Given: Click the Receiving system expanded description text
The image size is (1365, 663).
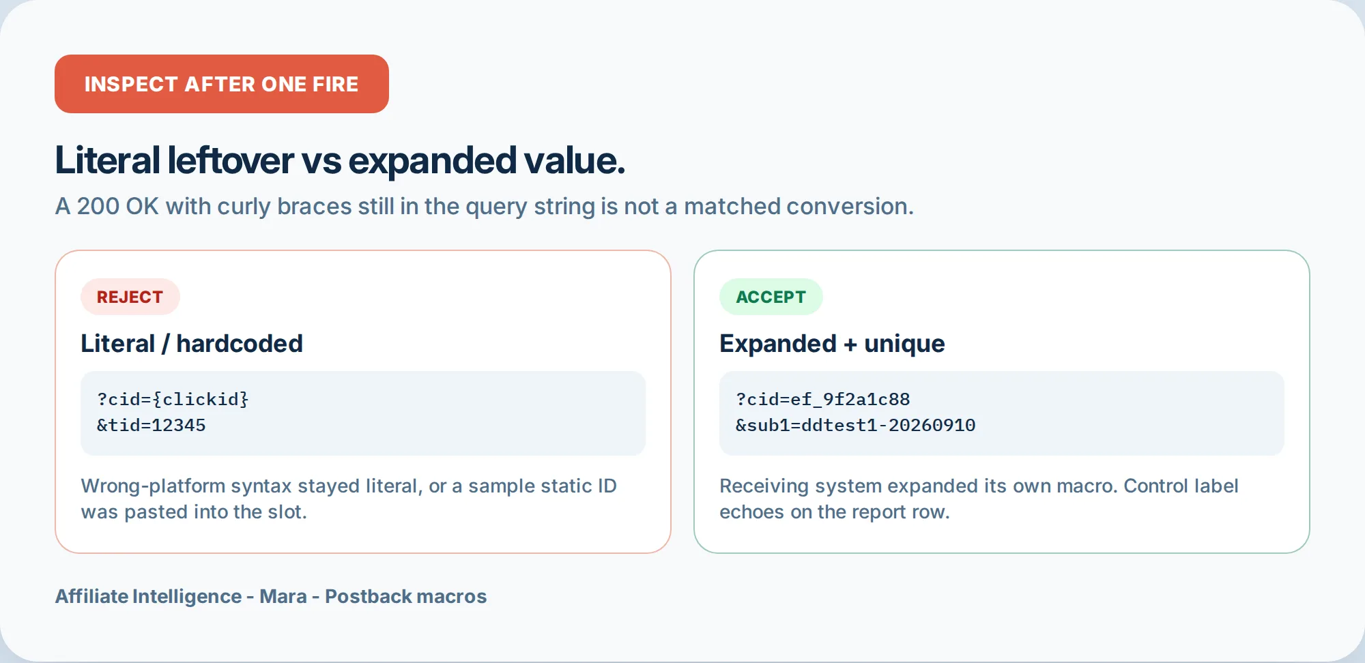Looking at the screenshot, I should coord(979,499).
